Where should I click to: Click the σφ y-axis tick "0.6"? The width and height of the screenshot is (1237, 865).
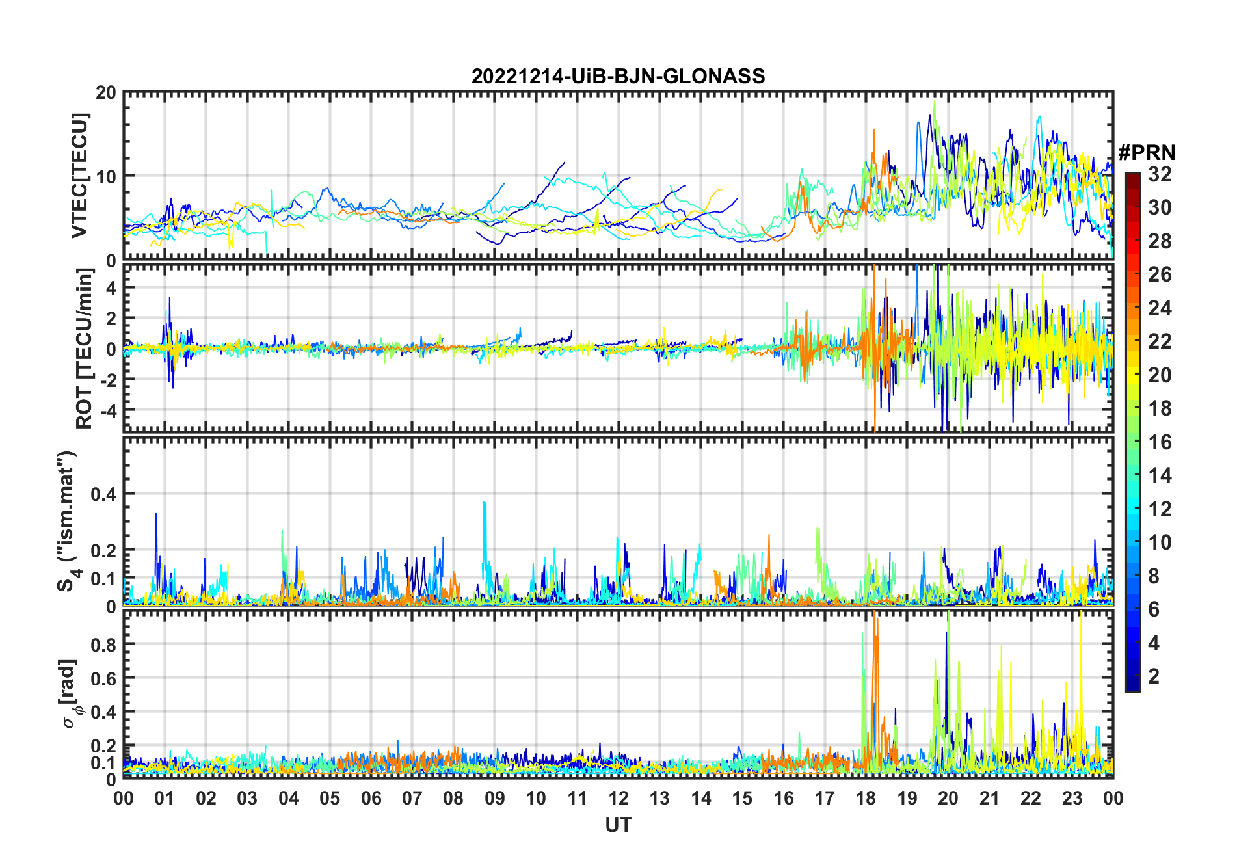(x=103, y=678)
